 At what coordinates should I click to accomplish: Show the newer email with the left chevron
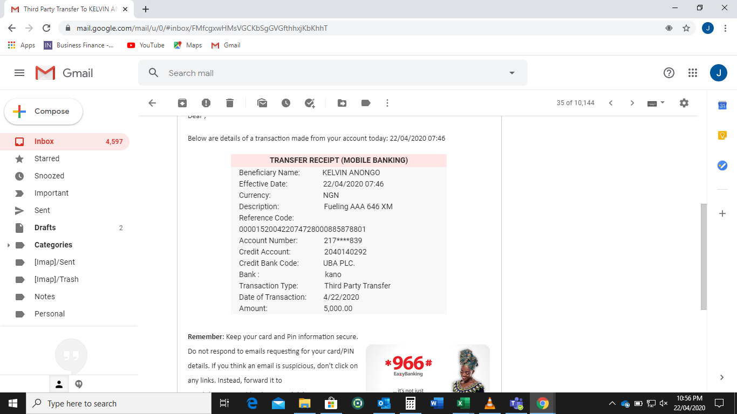pyautogui.click(x=611, y=103)
